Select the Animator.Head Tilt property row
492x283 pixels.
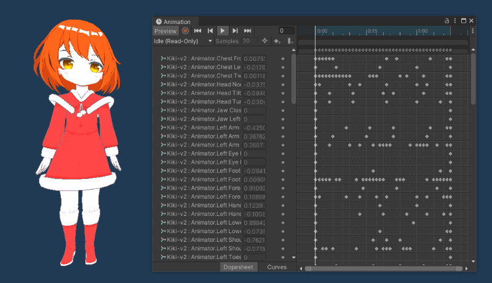coord(222,93)
